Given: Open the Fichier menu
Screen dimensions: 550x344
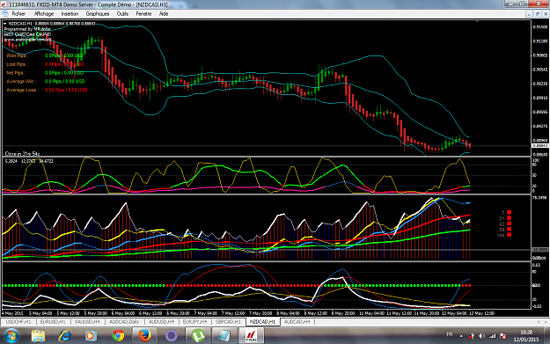Looking at the screenshot, I should [x=18, y=14].
